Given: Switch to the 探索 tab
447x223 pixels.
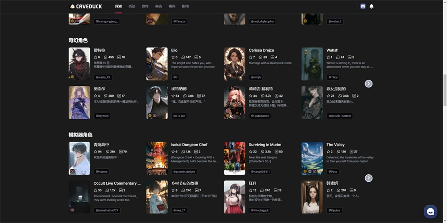Looking at the screenshot, I should pyautogui.click(x=118, y=6).
